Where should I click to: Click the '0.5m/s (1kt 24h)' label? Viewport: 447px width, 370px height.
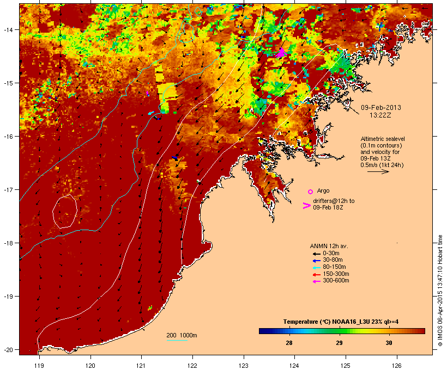382,165
